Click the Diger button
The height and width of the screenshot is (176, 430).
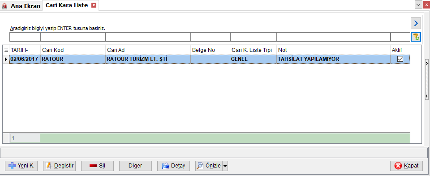click(x=135, y=166)
